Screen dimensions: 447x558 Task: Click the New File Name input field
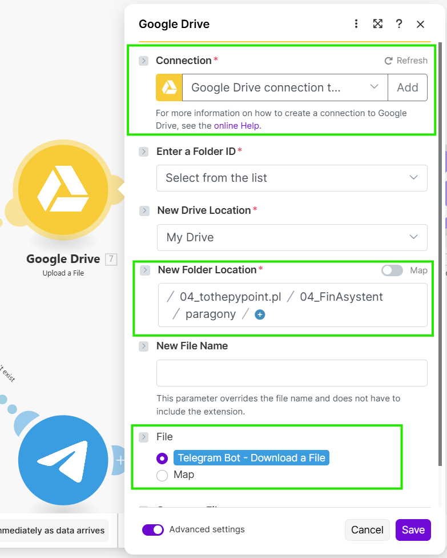pos(292,373)
